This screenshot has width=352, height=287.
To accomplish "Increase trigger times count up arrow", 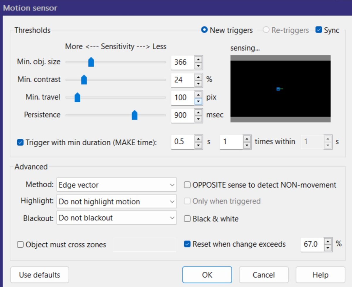I will 247,138.
